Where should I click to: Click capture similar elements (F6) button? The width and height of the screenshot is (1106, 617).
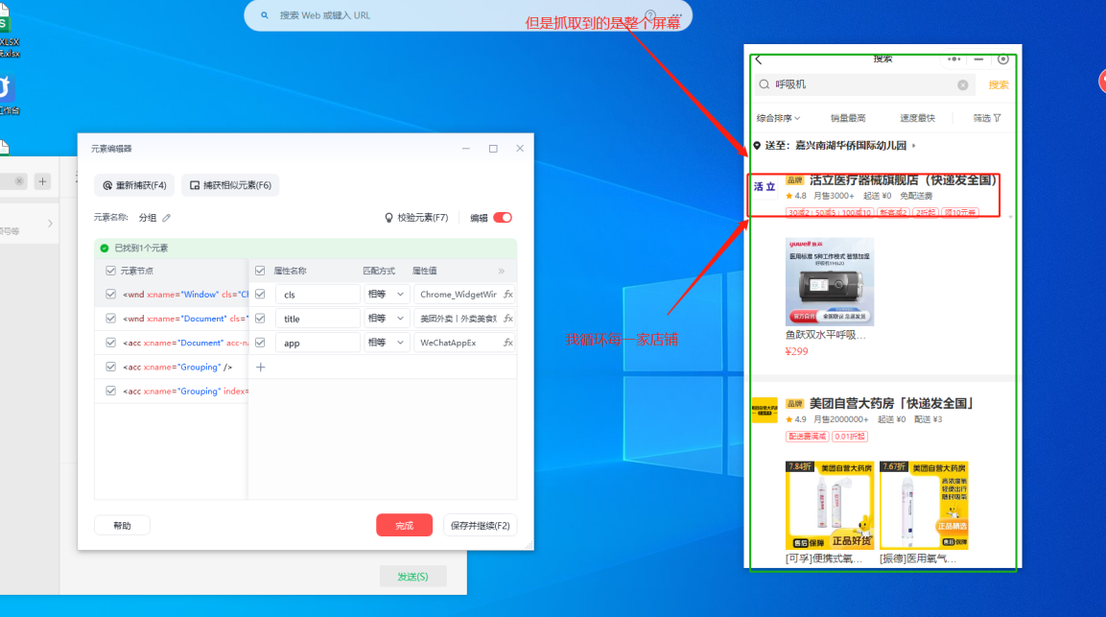pyautogui.click(x=230, y=185)
